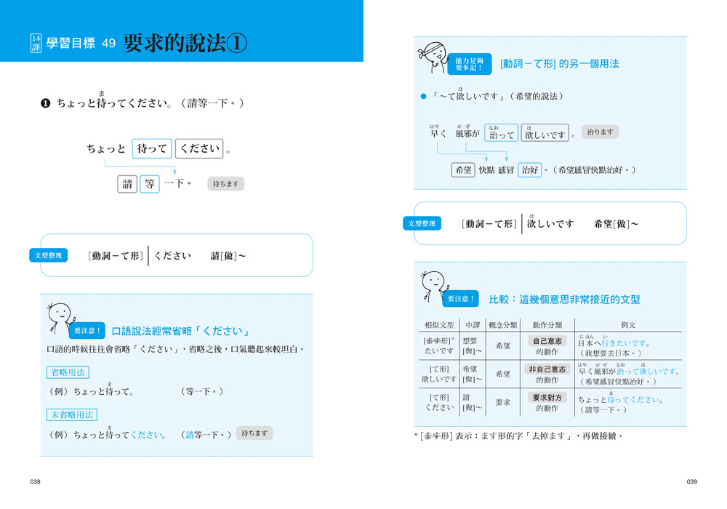Click the page number 039
Screen dimensions: 727x509
(691, 482)
